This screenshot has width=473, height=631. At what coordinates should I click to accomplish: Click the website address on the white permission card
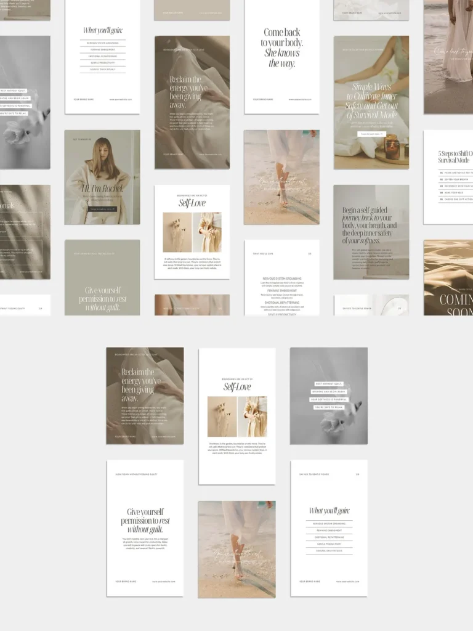(164, 582)
